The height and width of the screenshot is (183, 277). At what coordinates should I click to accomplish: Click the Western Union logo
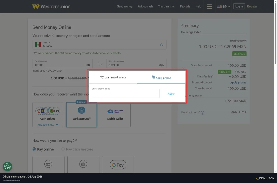point(51,7)
